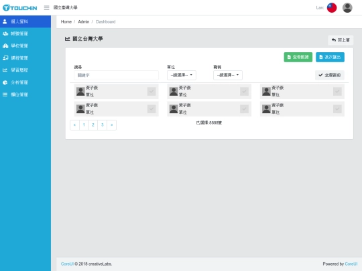Check the box on the bottom-right person card
The width and height of the screenshot is (362, 271).
click(x=337, y=109)
